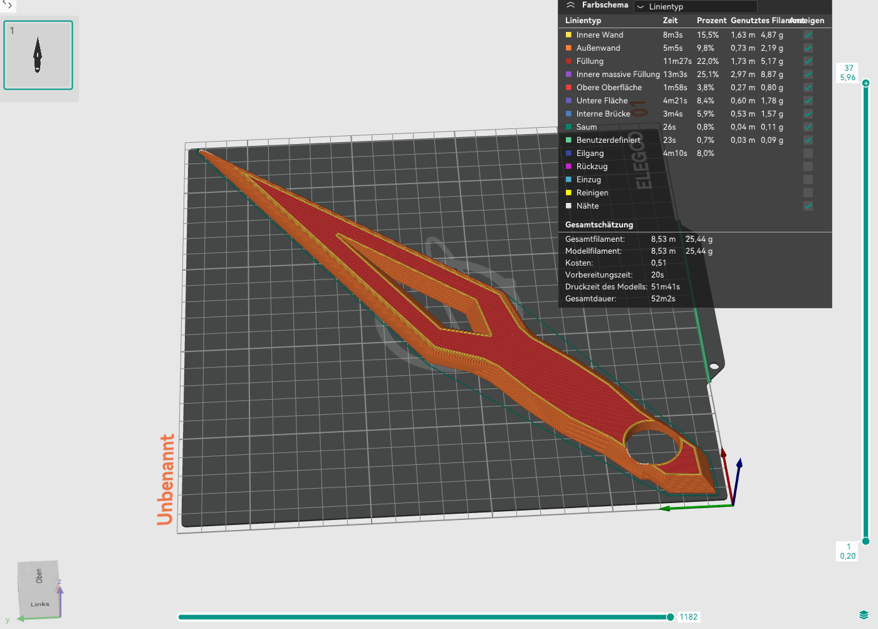Toggle Untere Fläche checkbox
Image resolution: width=878 pixels, height=629 pixels.
click(808, 101)
